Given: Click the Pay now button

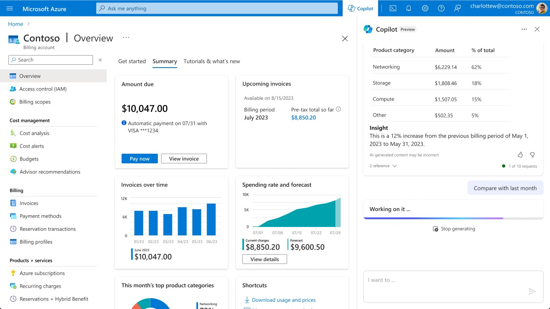Looking at the screenshot, I should click(x=139, y=159).
